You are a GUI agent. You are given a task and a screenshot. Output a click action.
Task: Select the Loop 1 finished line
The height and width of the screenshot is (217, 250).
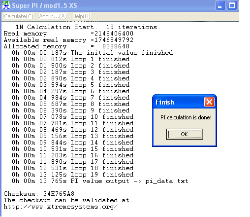pos(71,59)
